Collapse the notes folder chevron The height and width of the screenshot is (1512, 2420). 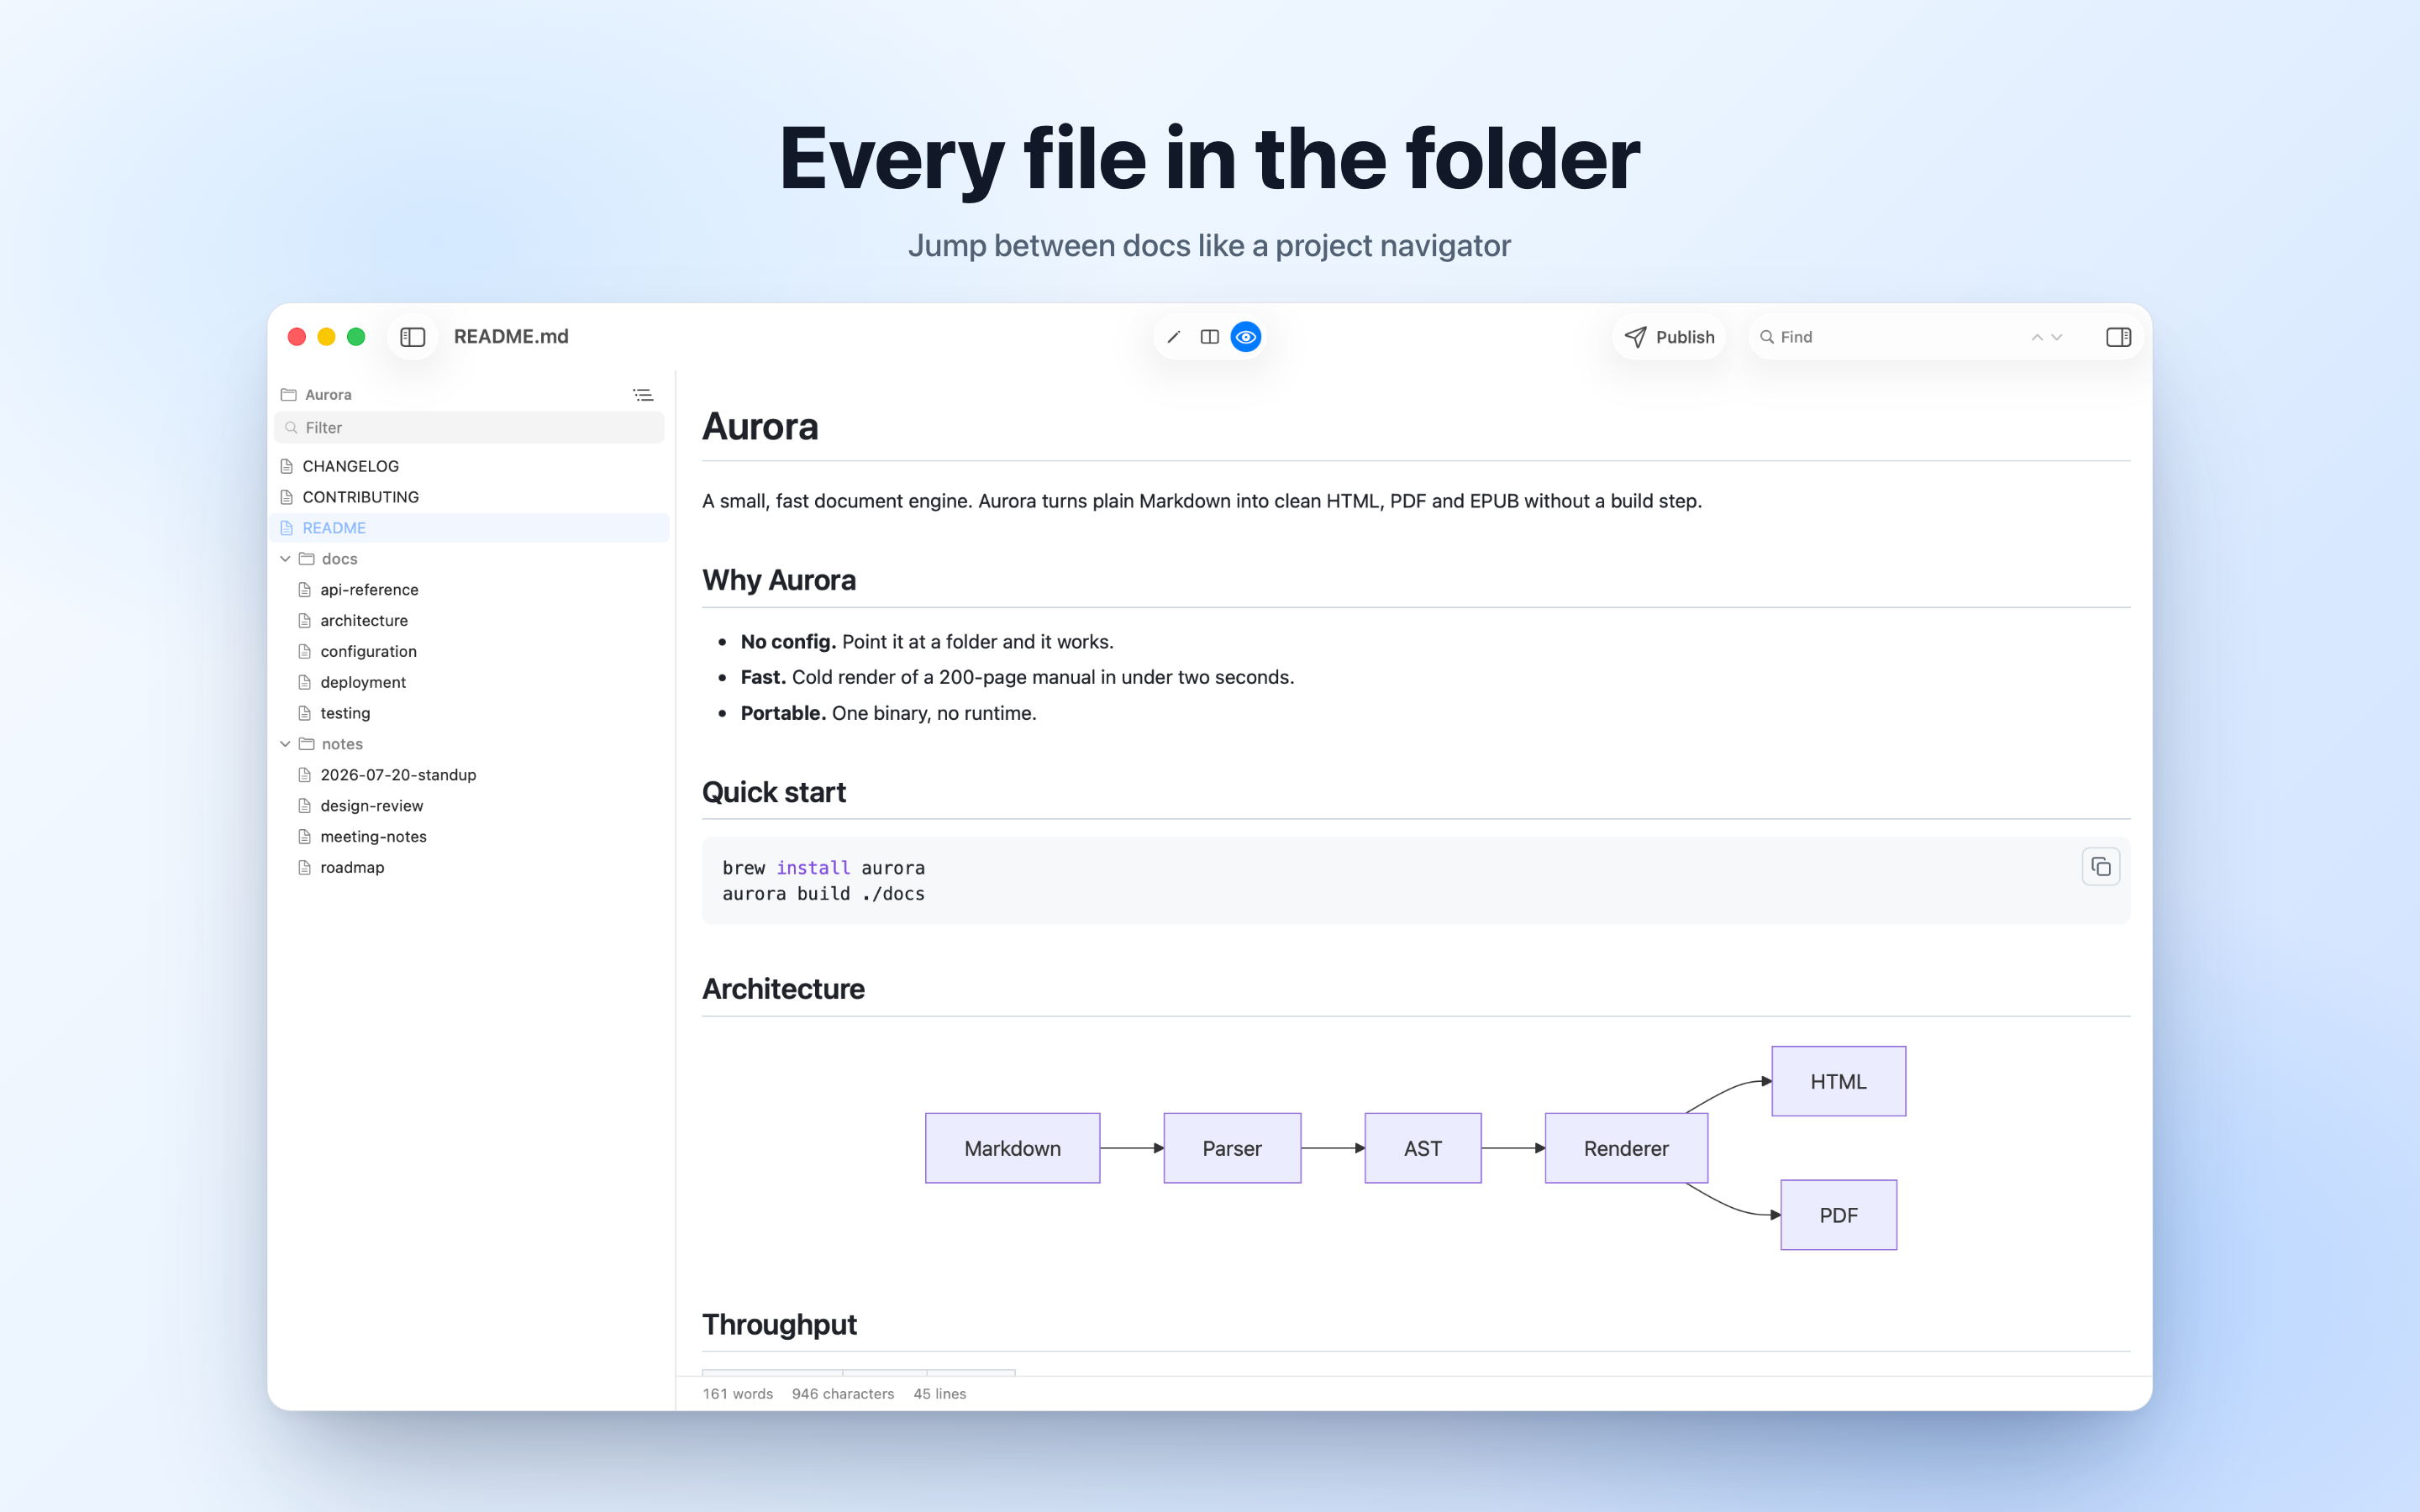click(x=285, y=744)
